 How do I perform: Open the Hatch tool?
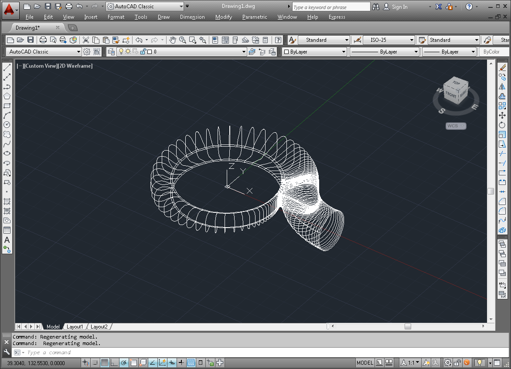[7, 201]
